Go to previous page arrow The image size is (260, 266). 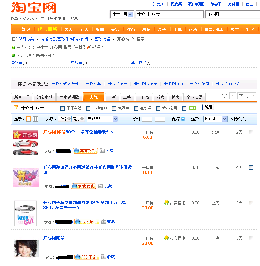(233, 96)
